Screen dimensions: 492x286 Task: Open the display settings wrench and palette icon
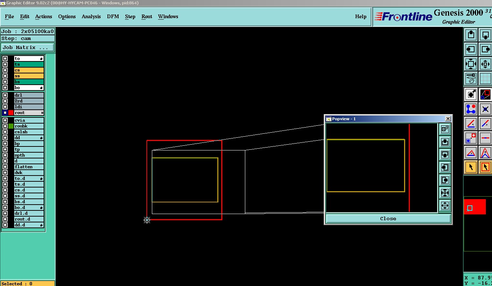coord(471,78)
